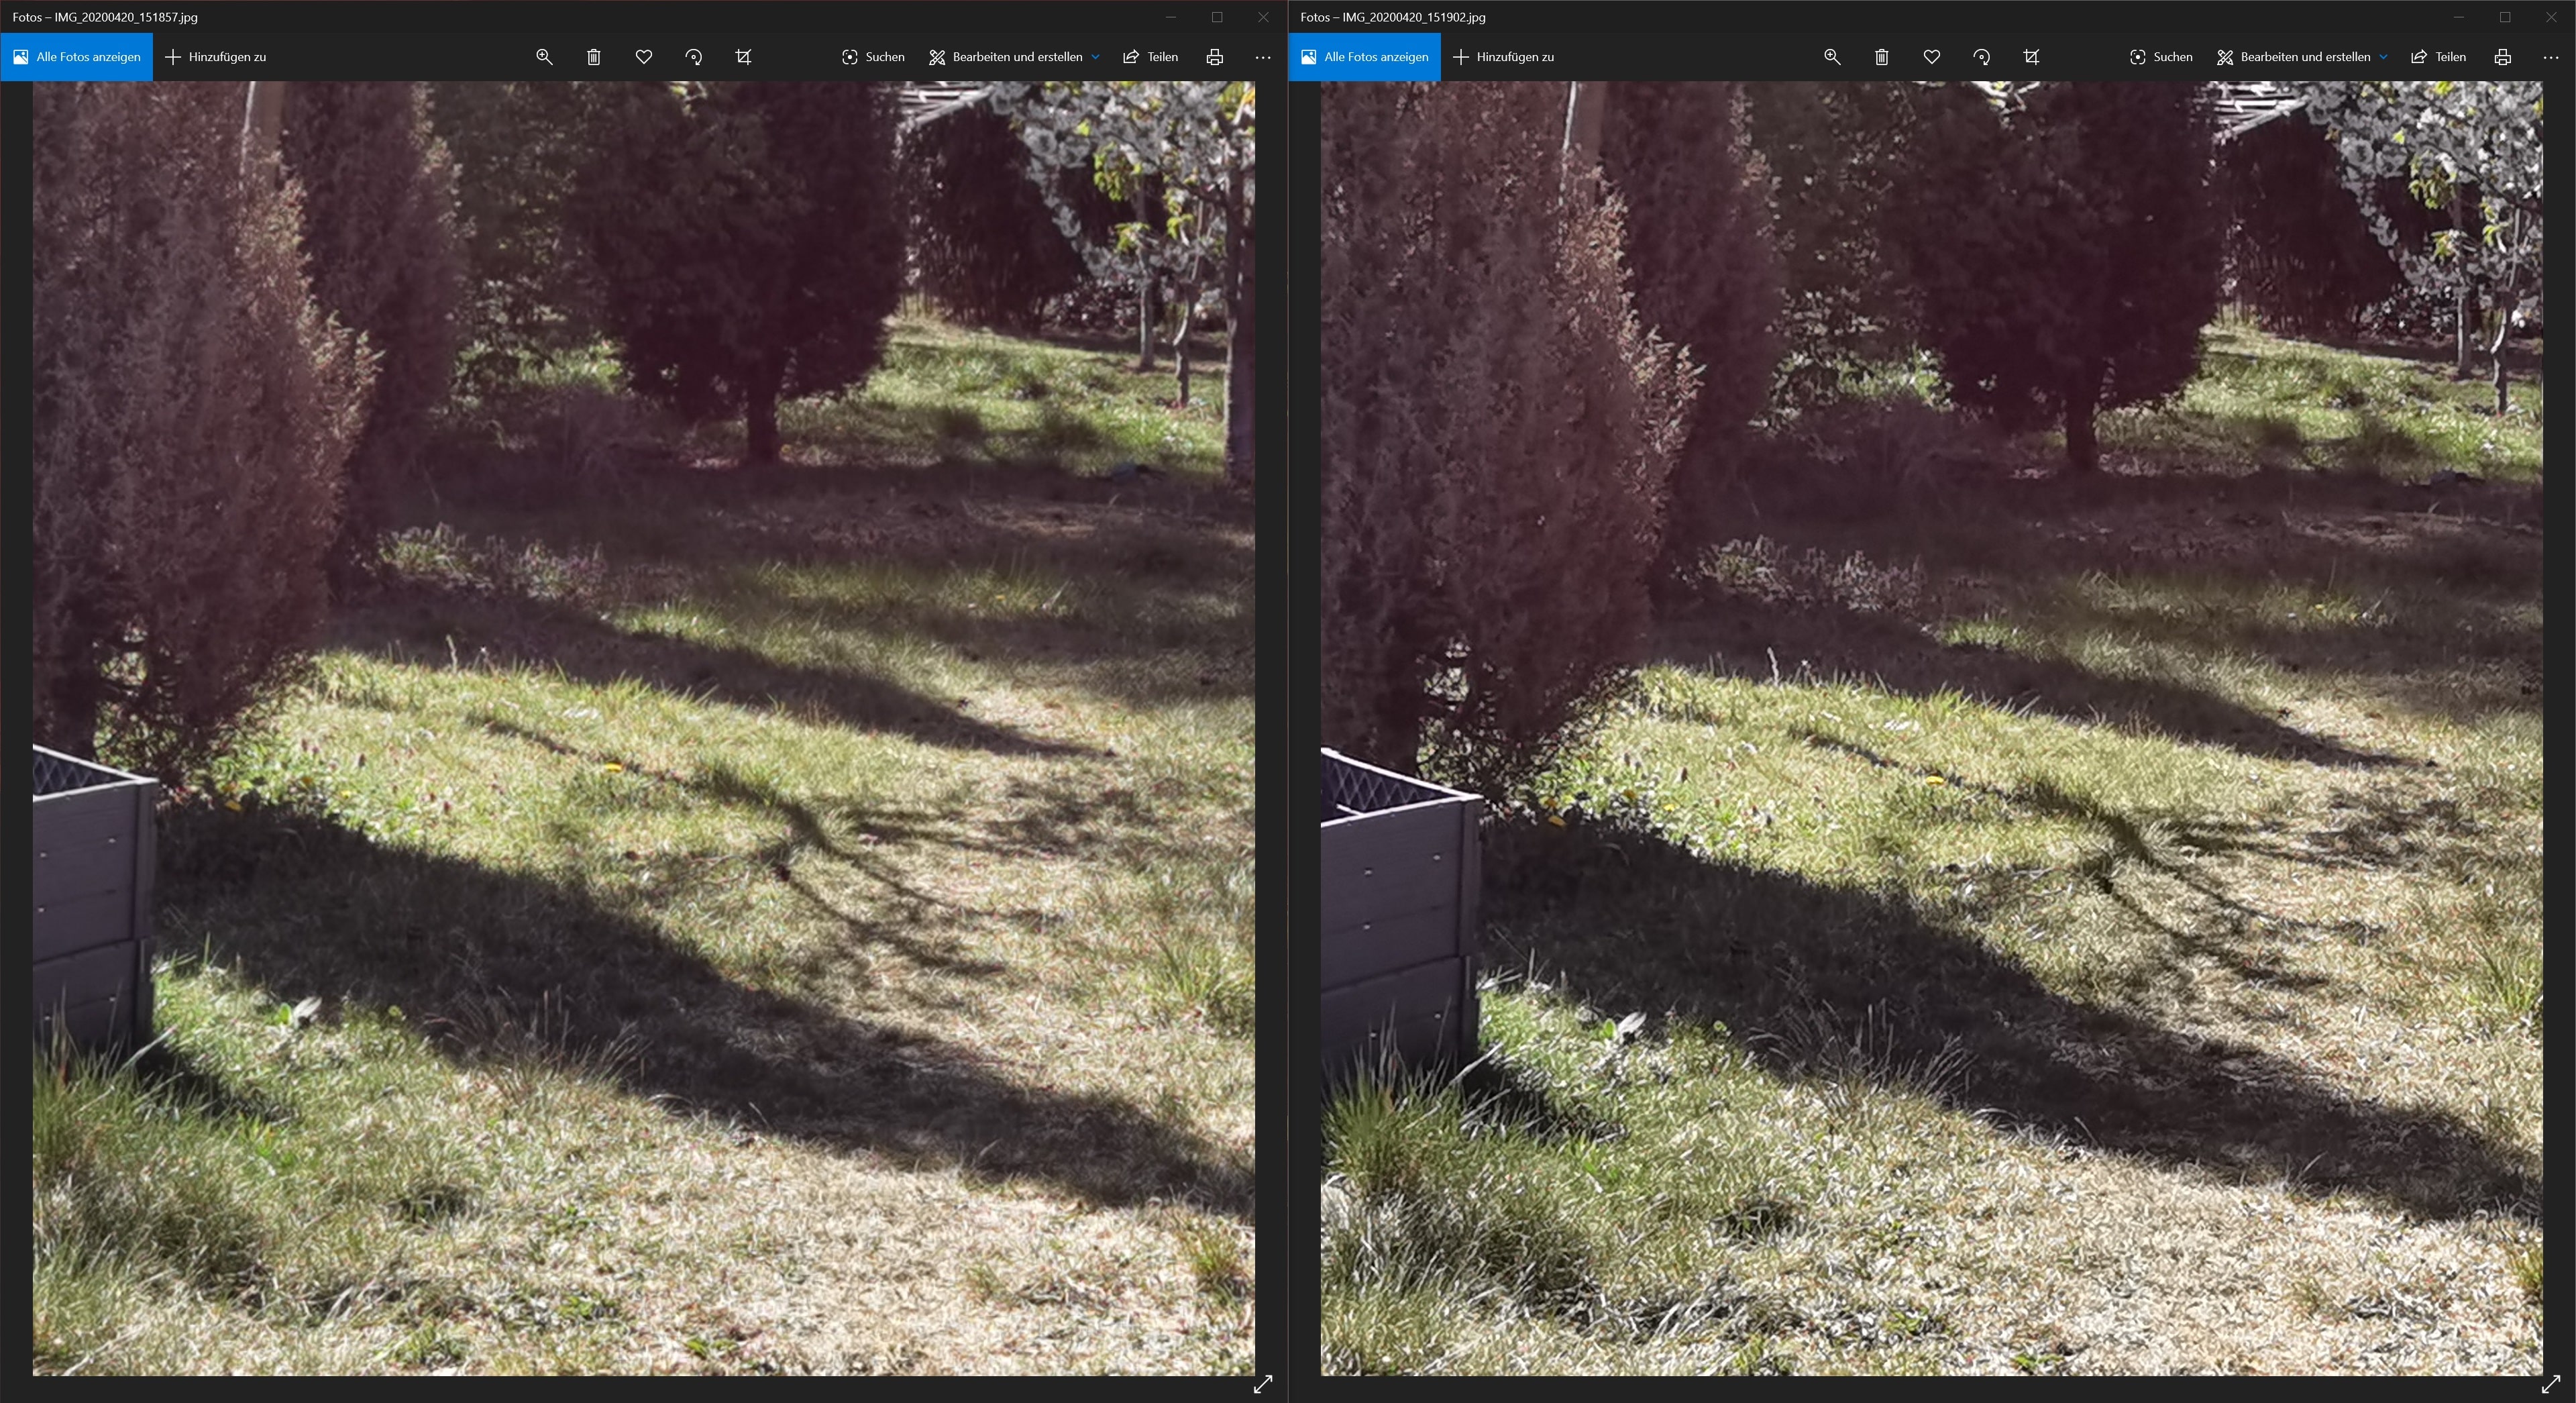The width and height of the screenshot is (2576, 1403).
Task: Minimize the right Fotos window
Action: tap(2459, 17)
